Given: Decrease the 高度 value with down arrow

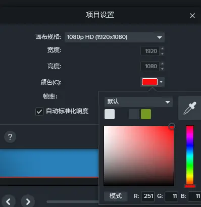Looking at the screenshot, I should pyautogui.click(x=162, y=69).
